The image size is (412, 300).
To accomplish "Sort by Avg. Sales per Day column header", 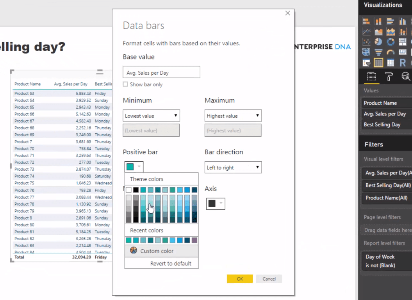I will click(x=71, y=84).
